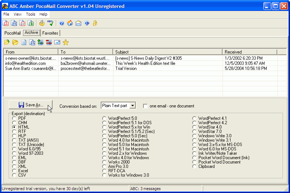Select CSV export radio button
The image size is (290, 193).
pyautogui.click(x=14, y=175)
